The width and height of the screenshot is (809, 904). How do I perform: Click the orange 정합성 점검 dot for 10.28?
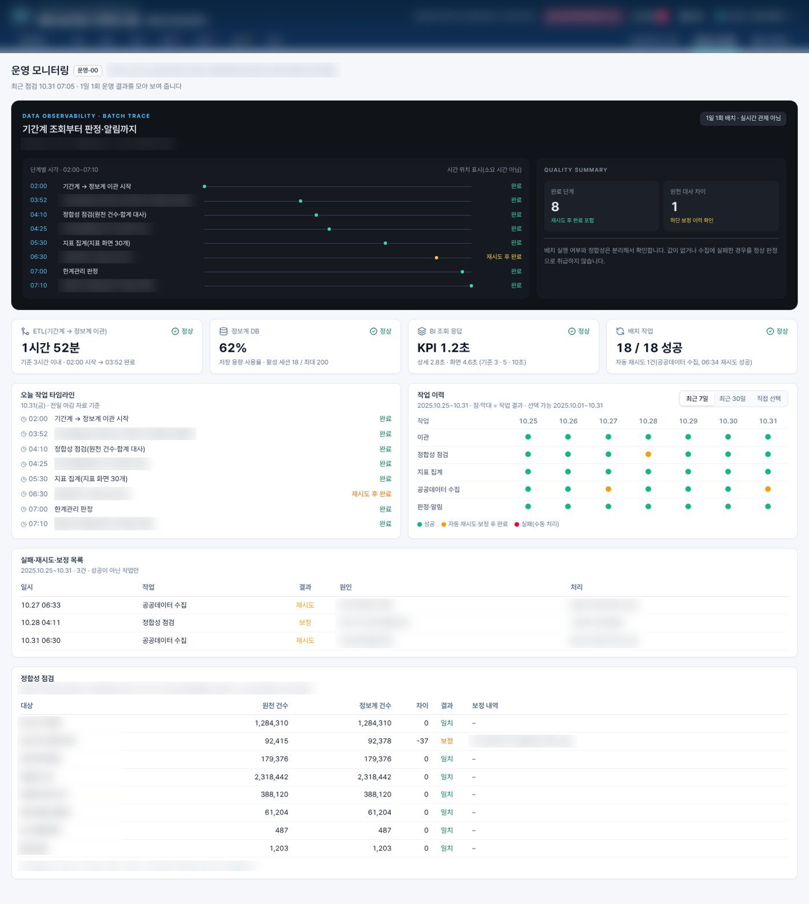click(x=648, y=455)
